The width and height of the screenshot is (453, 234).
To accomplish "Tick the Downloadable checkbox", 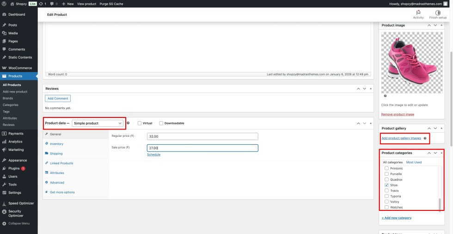I will [161, 123].
